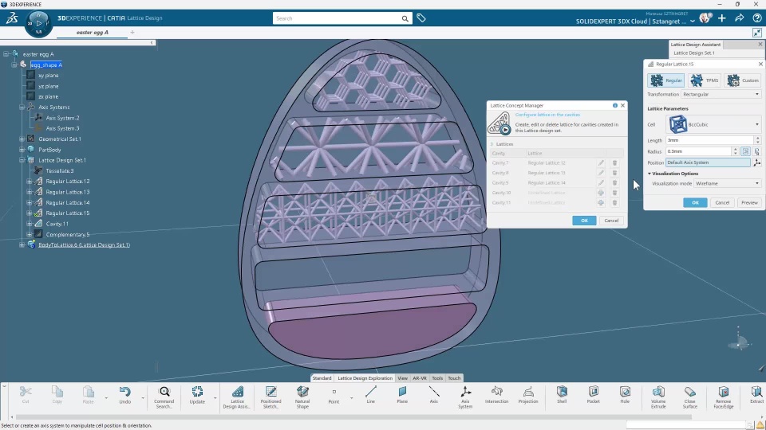Click Configure lattice in the cavities link
Screen dimensions: 766x430
coord(547,115)
